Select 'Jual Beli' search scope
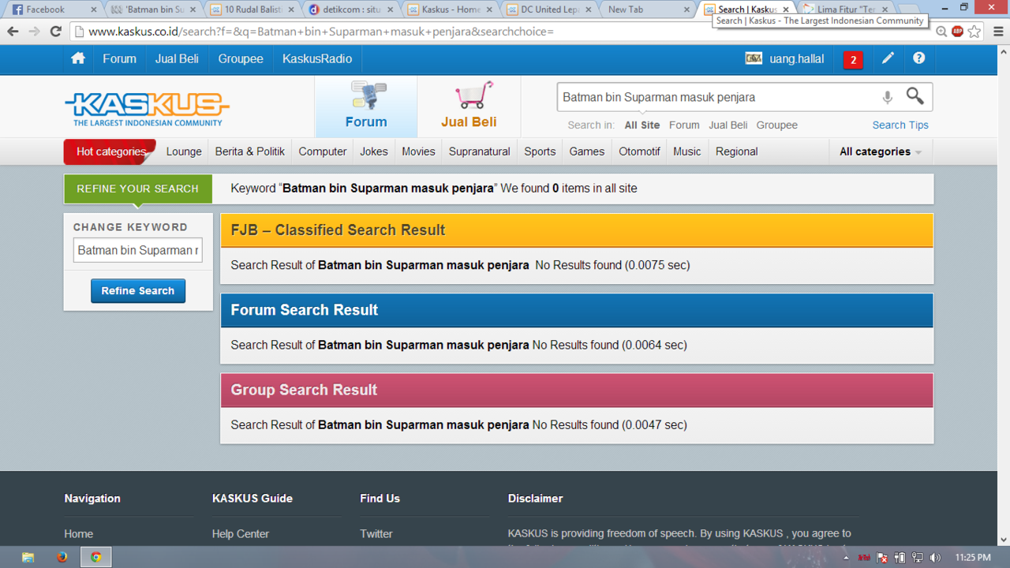 pyautogui.click(x=728, y=125)
